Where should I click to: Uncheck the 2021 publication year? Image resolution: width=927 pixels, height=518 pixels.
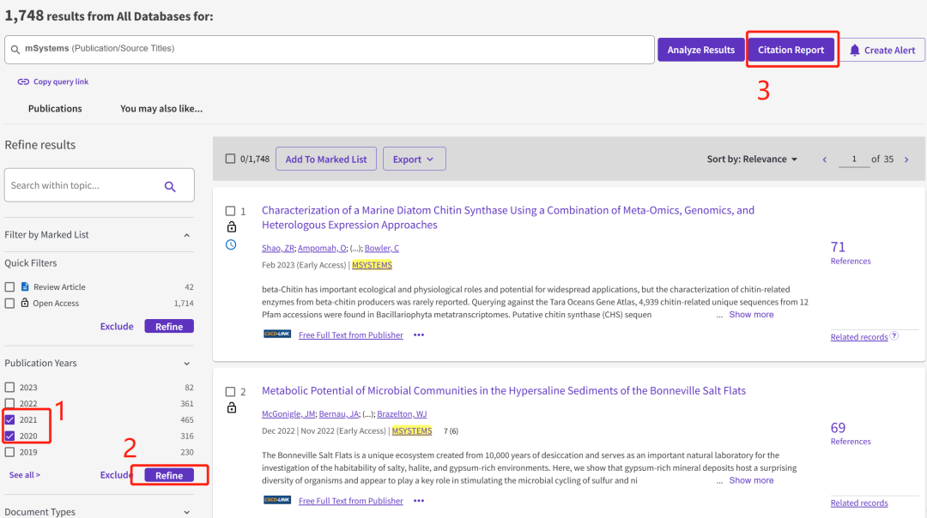coord(9,420)
